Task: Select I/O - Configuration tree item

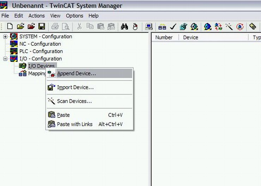Action: tap(41, 59)
